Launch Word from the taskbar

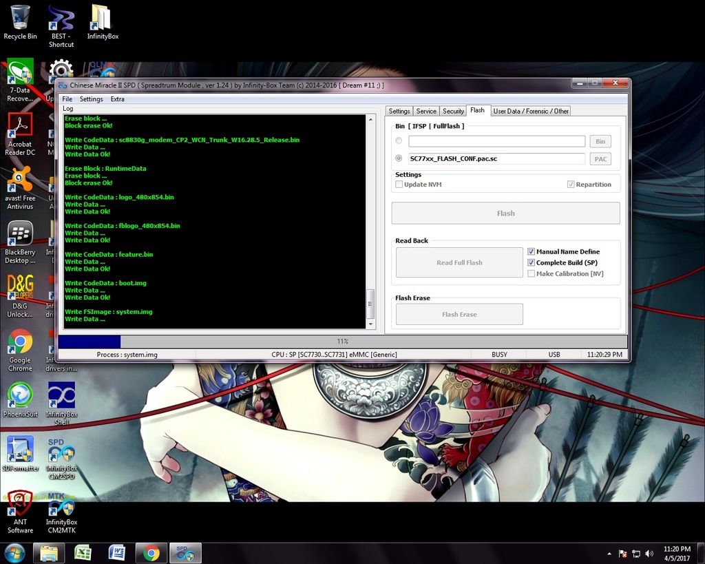(117, 553)
